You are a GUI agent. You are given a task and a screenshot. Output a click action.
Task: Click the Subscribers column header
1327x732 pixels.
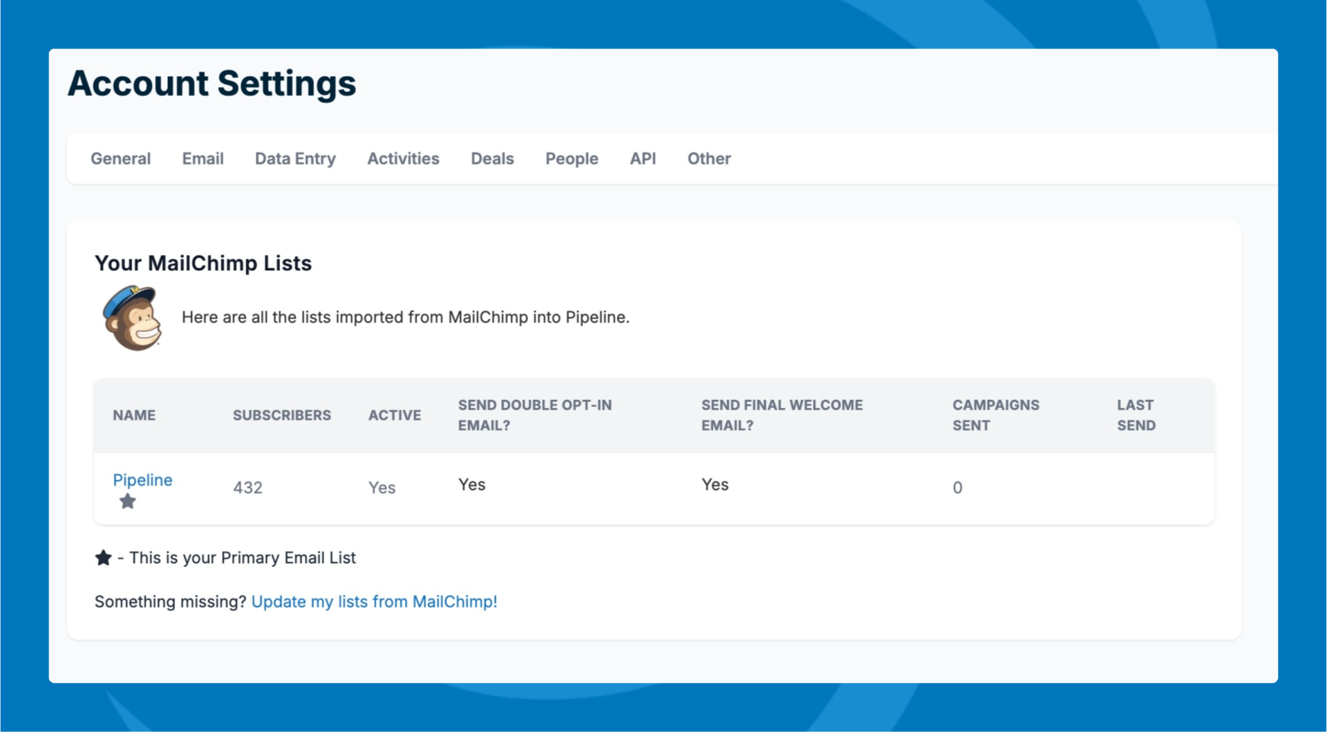[x=282, y=415]
